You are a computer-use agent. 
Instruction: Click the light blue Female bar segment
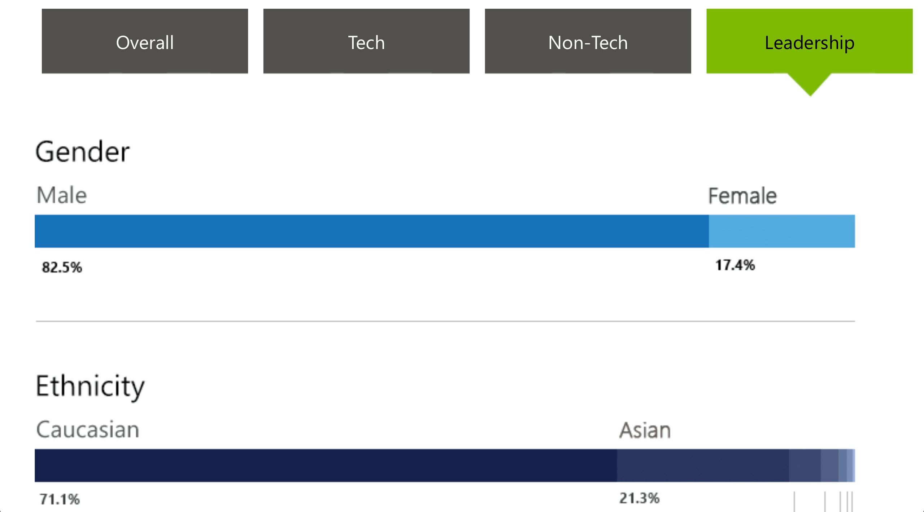[x=781, y=231]
